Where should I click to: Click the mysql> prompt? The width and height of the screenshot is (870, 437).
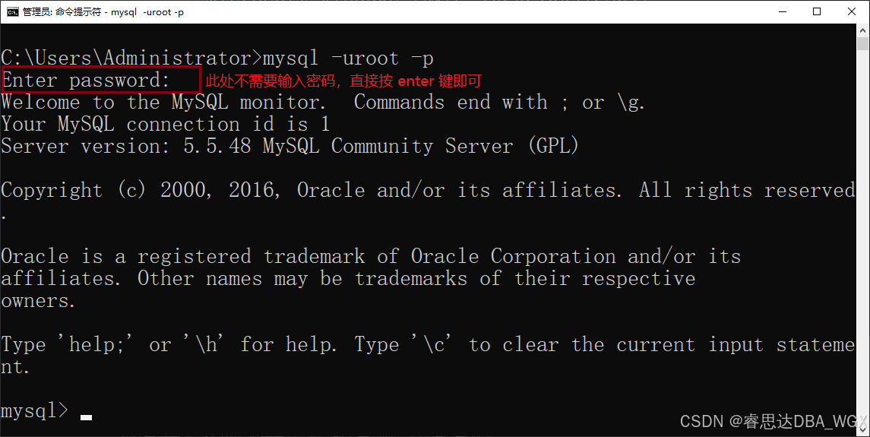click(x=34, y=411)
